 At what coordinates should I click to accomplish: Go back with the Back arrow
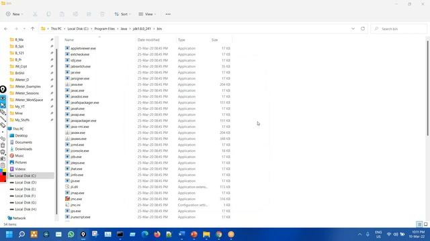click(6, 29)
